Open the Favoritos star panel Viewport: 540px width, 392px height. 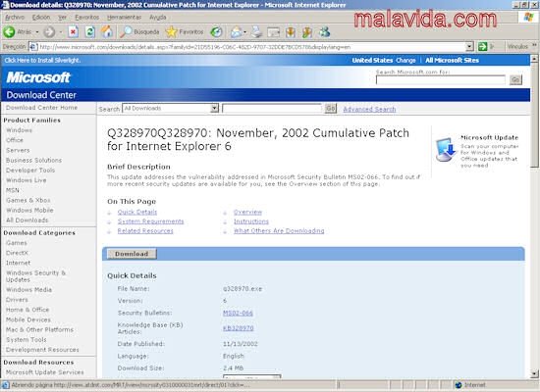(185, 32)
